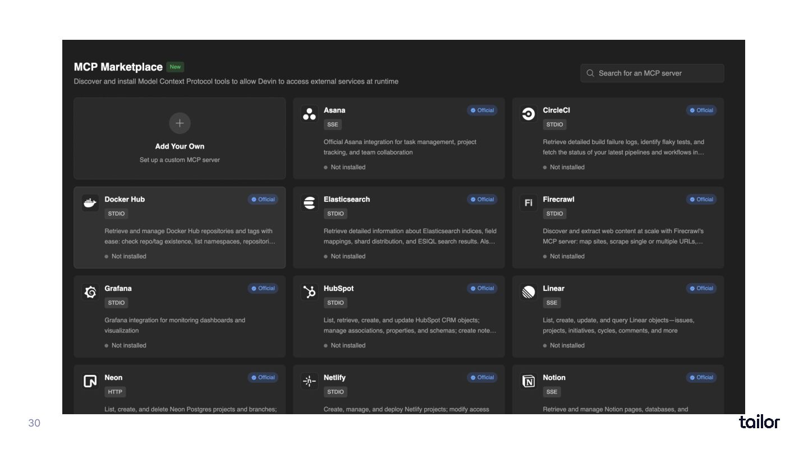The height and width of the screenshot is (454, 808).
Task: Click the plus icon in Add Your Own
Action: pos(180,123)
